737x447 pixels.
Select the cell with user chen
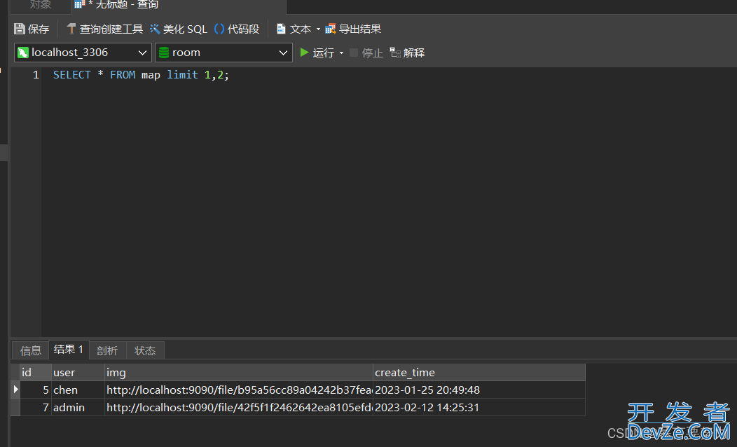(x=78, y=390)
